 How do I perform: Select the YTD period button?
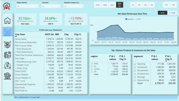pos(166,5)
